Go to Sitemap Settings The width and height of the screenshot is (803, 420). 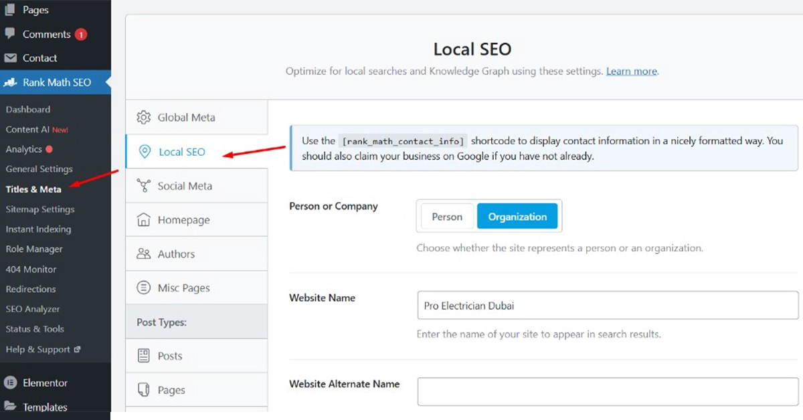pyautogui.click(x=40, y=209)
